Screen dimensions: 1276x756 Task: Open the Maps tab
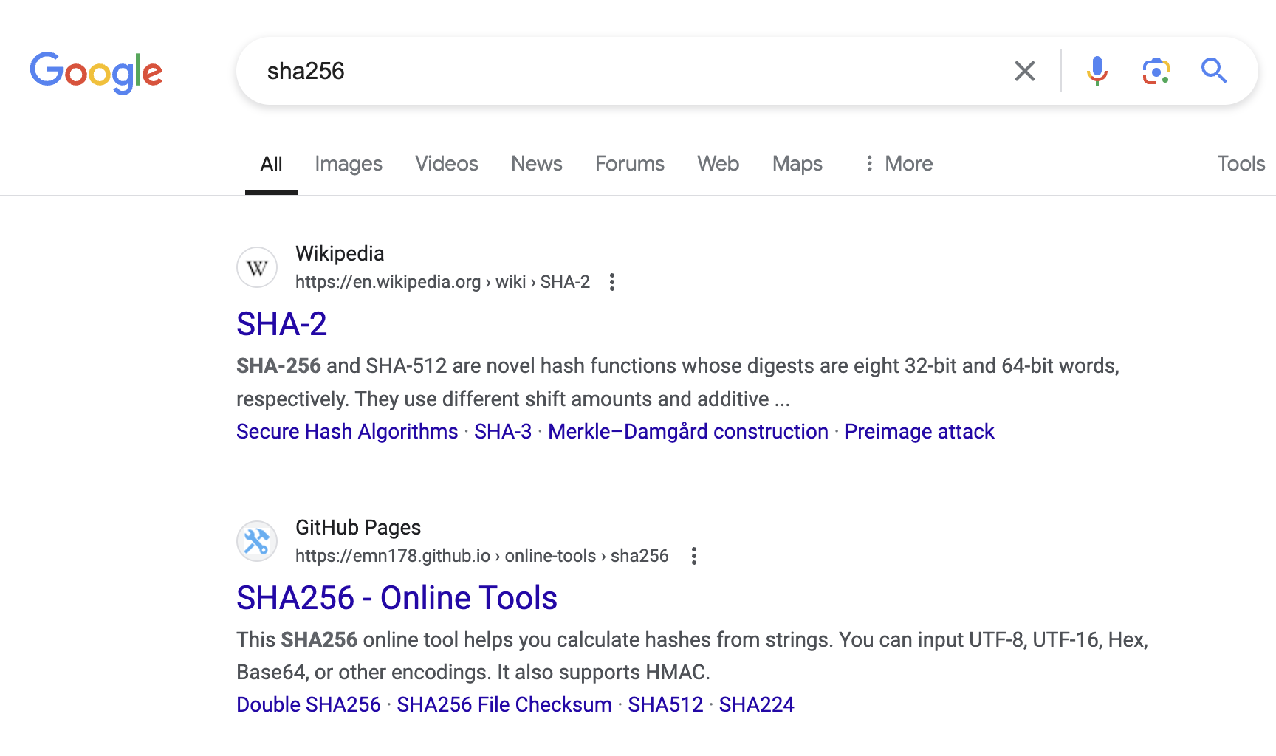point(797,164)
